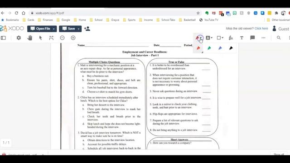The image size is (290, 163).
Task: Toggle the left sidebar panel icon
Action: click(3, 38)
